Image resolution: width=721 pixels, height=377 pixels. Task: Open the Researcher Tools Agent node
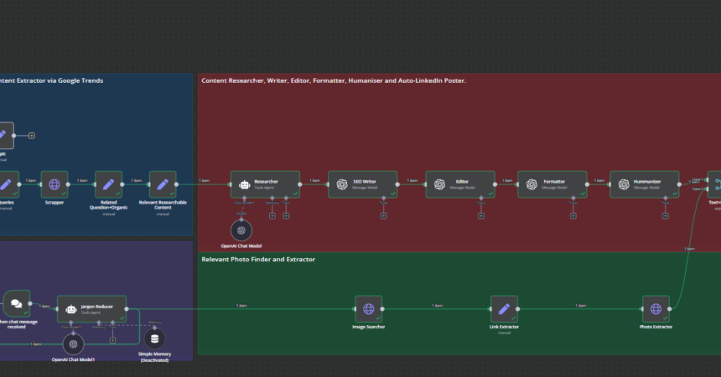(265, 184)
